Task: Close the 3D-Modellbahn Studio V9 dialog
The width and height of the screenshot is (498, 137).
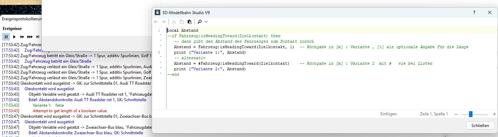Action: pyautogui.click(x=489, y=12)
